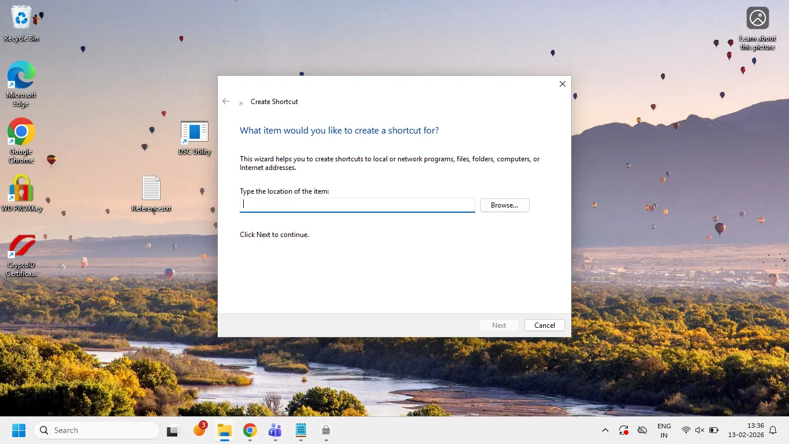Click the muted volume tray icon
Viewport: 789px width, 444px height.
pos(699,430)
